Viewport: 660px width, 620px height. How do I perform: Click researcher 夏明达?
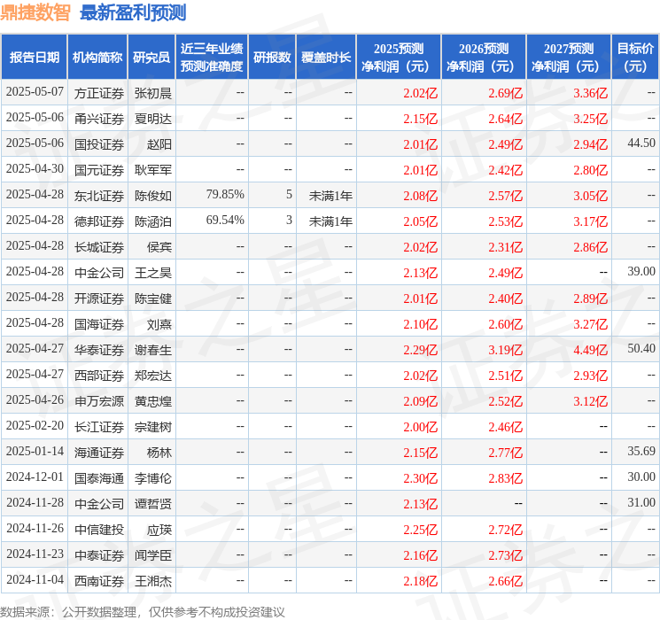pos(153,119)
